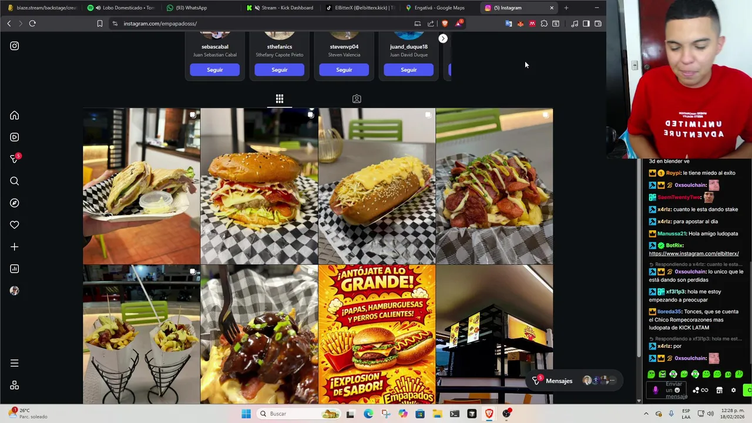Follow sebascabal with the Seguir button
The width and height of the screenshot is (752, 423).
214,70
